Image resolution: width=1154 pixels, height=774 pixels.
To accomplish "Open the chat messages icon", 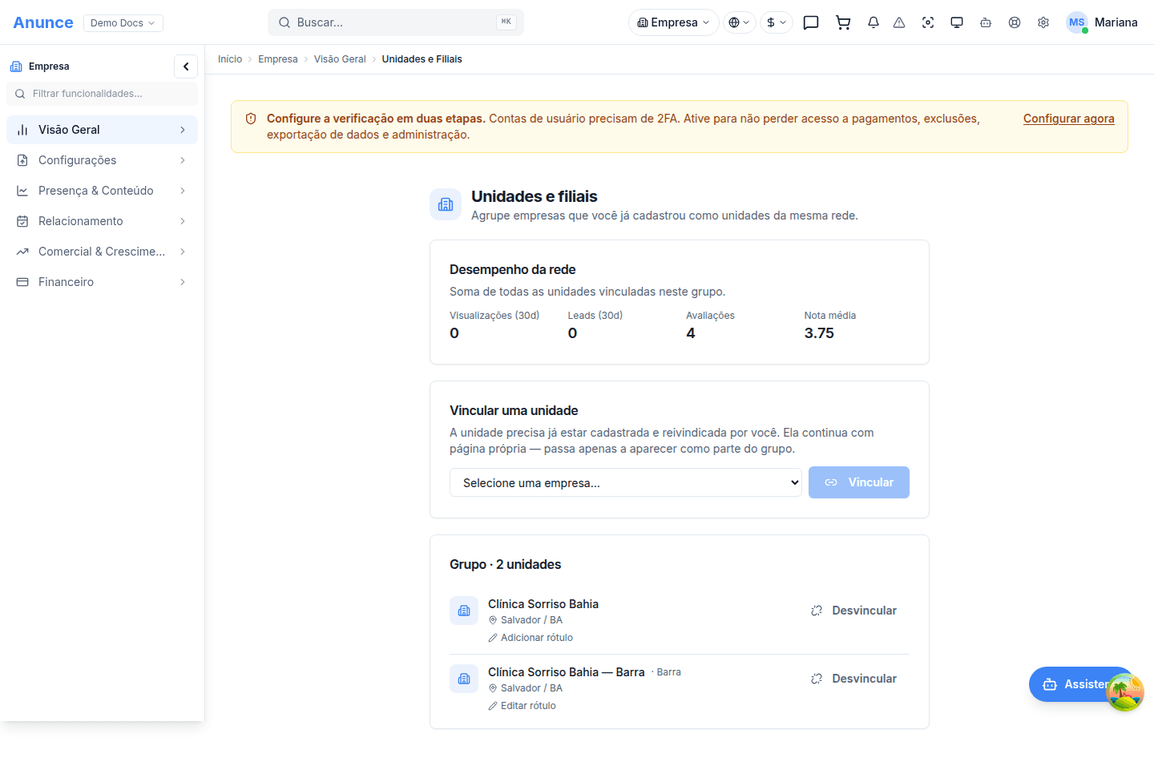I will (811, 22).
